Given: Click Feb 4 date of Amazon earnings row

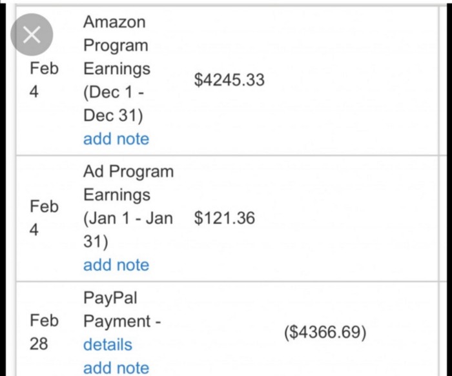Looking at the screenshot, I should pos(44,80).
